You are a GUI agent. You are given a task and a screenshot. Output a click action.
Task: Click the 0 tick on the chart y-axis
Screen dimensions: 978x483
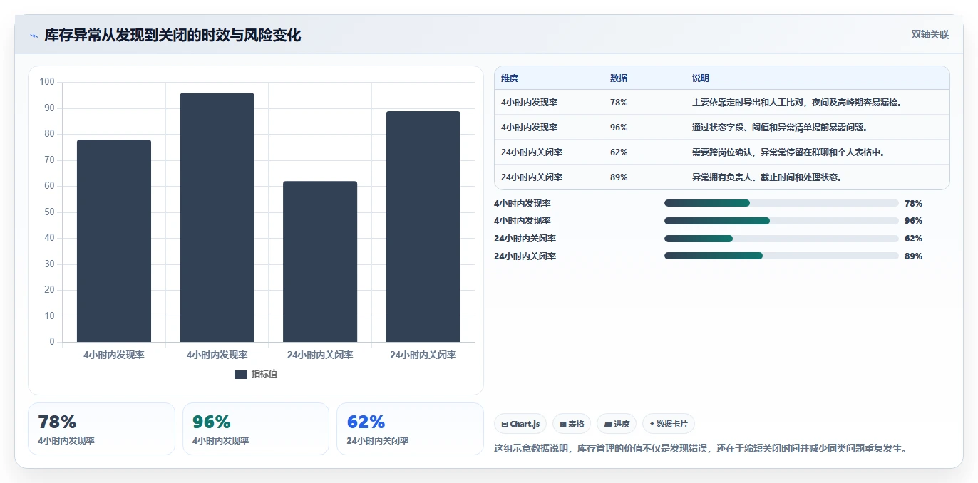tap(52, 342)
